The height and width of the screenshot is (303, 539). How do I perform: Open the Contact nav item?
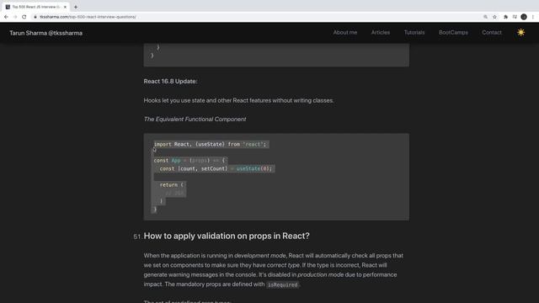coord(492,32)
